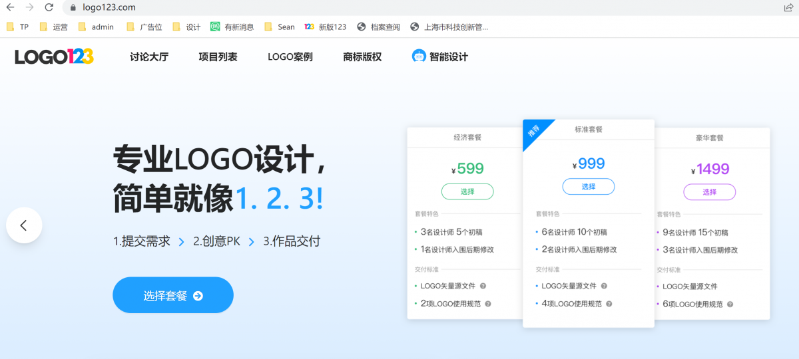
Task: Go to 讨论大厅 in the navigation
Action: coord(149,57)
